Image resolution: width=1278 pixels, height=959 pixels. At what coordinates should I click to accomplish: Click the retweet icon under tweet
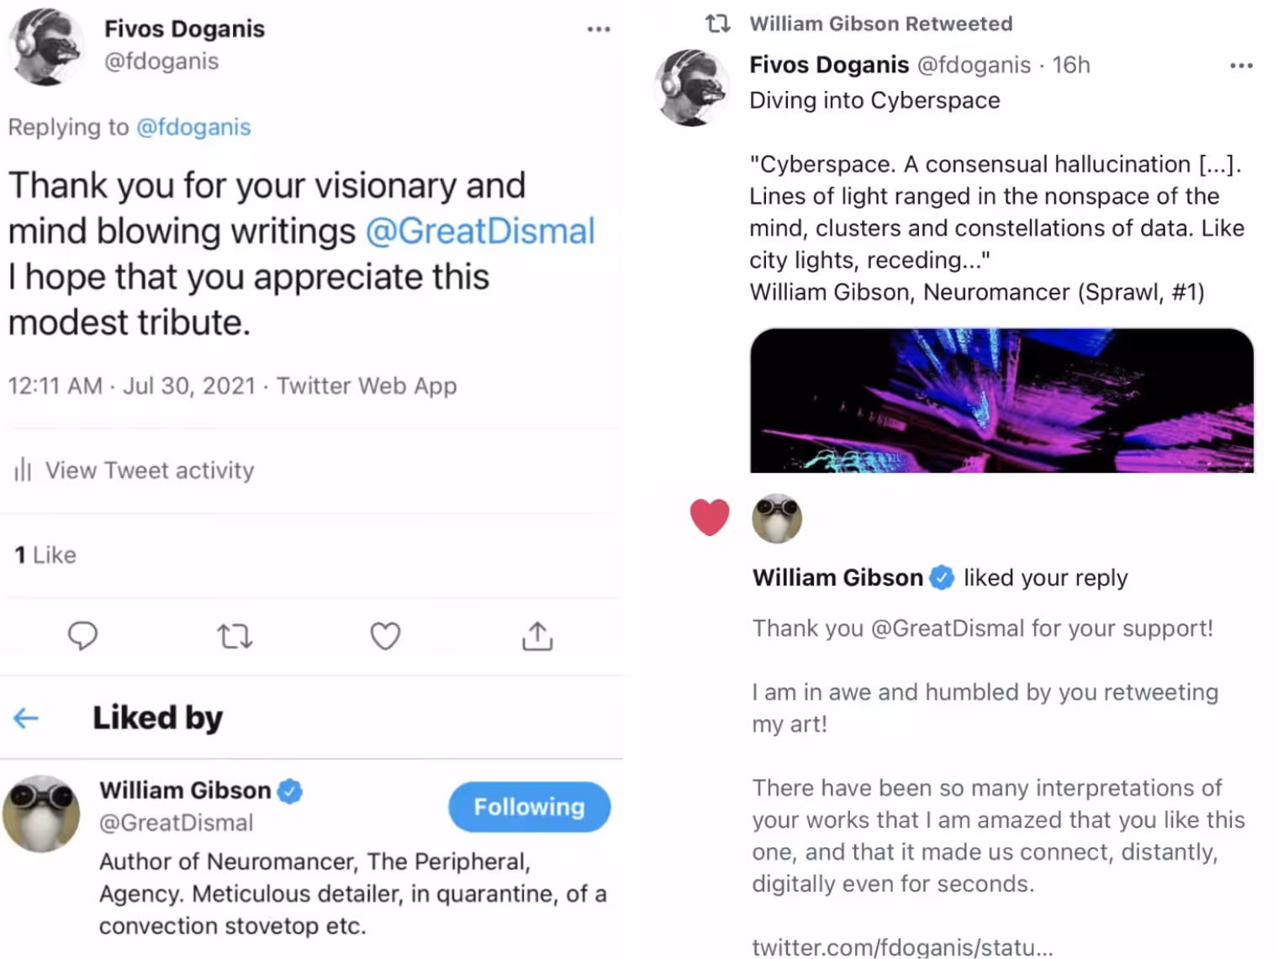point(235,636)
